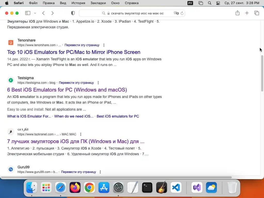Open 6 Best iOS Emulators for PC link
The image size is (264, 198).
(67, 89)
